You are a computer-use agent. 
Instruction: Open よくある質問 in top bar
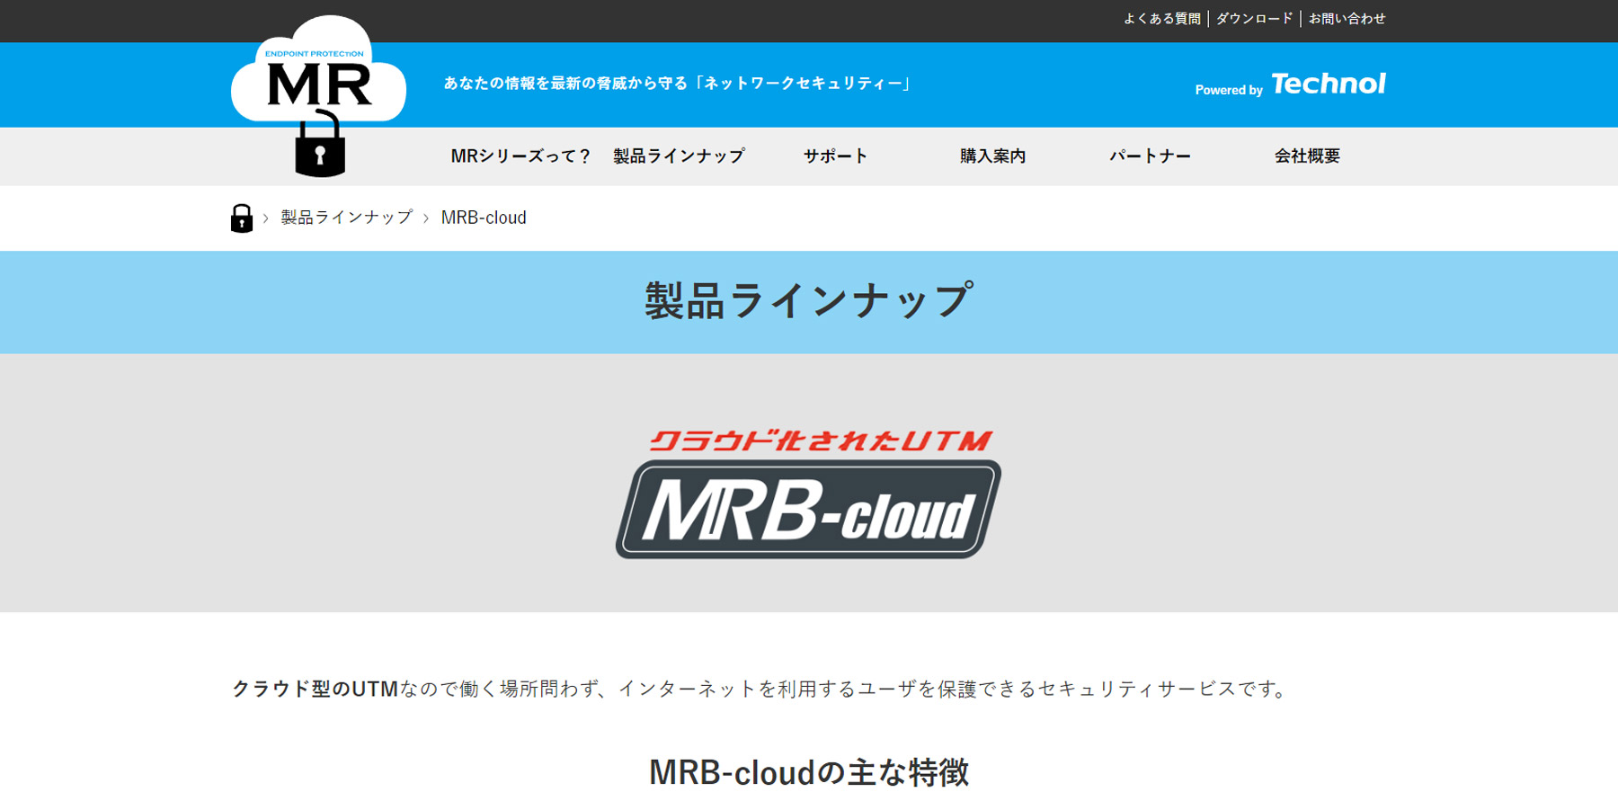tap(1161, 18)
